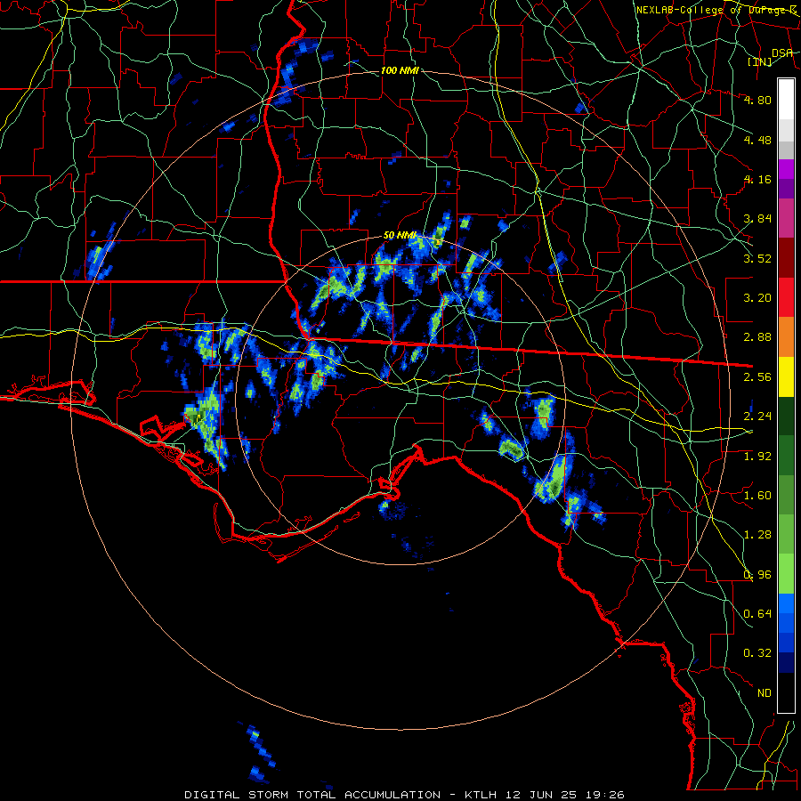Click the 2.56 legend value

pyautogui.click(x=757, y=377)
